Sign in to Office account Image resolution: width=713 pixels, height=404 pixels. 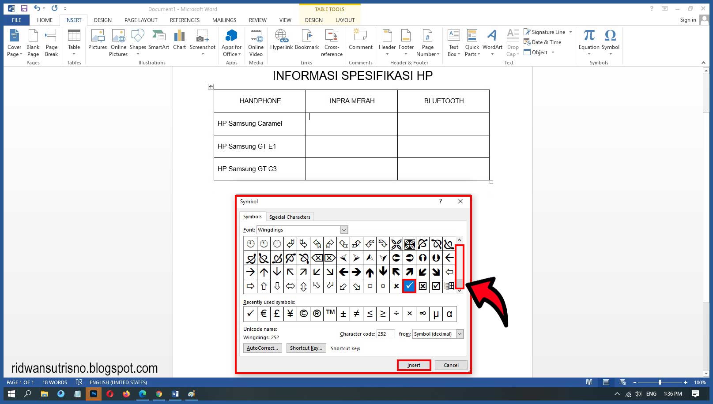pos(688,20)
